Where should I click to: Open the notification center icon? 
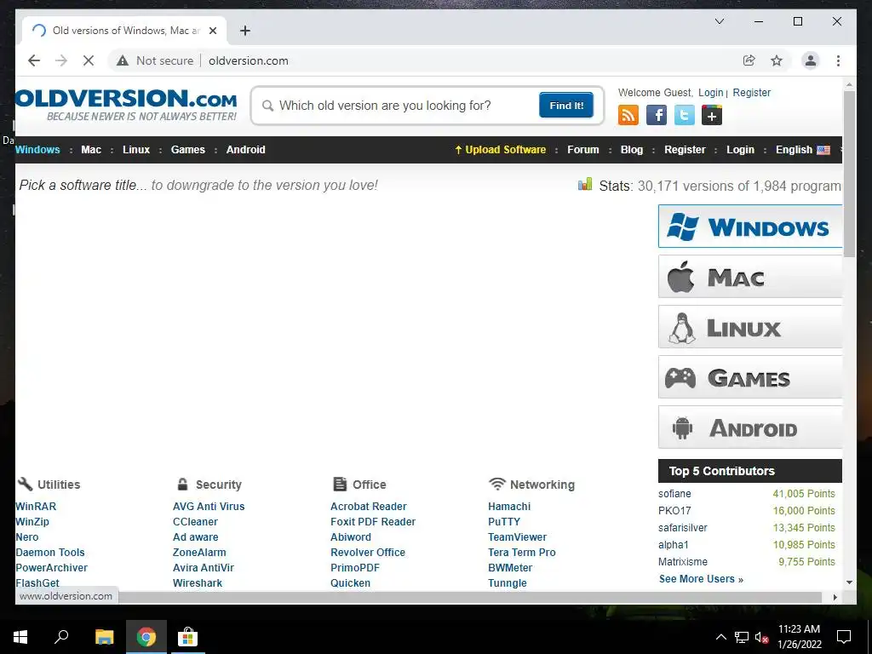click(844, 637)
